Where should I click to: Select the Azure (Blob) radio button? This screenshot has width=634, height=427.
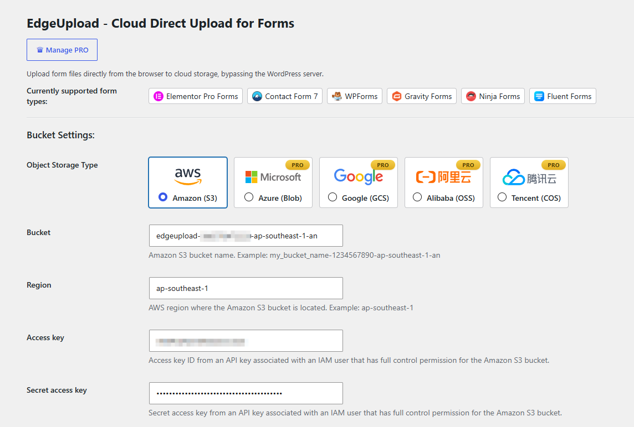click(x=249, y=197)
